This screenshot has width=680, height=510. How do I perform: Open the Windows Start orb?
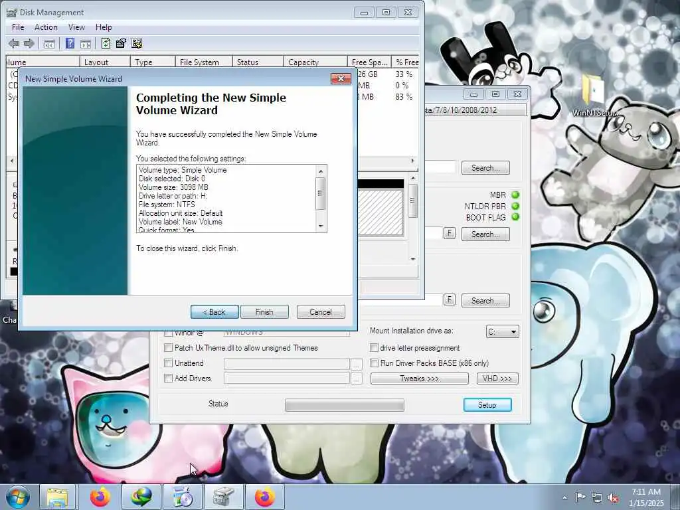coord(18,497)
